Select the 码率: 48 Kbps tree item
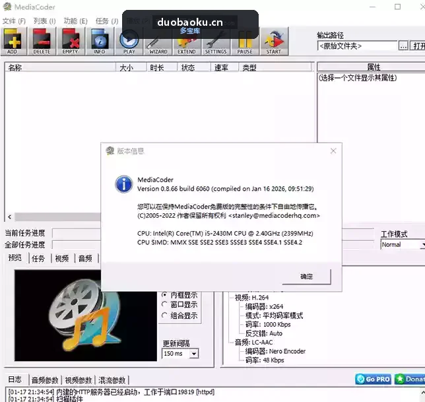425x402 pixels. [265, 360]
